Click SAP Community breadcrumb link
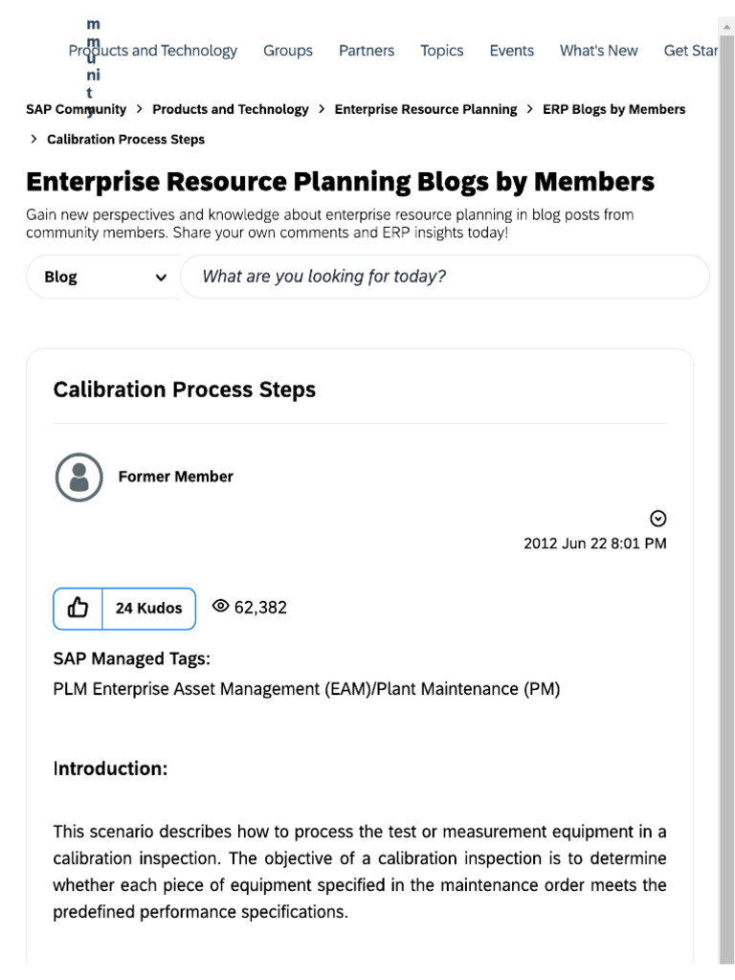 (x=77, y=109)
